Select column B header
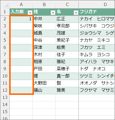The width and height of the screenshot is (115, 120). pyautogui.click(x=44, y=5)
